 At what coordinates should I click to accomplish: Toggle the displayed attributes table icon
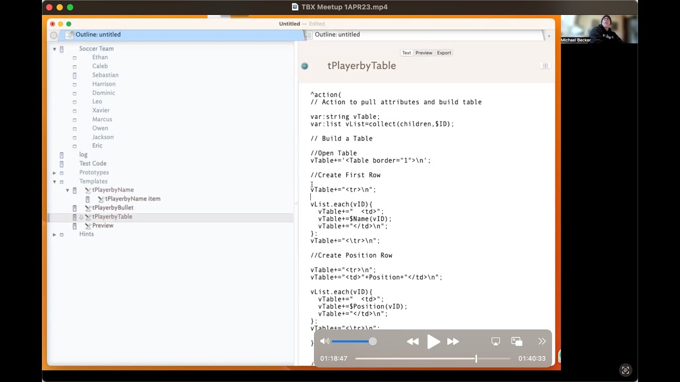pyautogui.click(x=545, y=65)
